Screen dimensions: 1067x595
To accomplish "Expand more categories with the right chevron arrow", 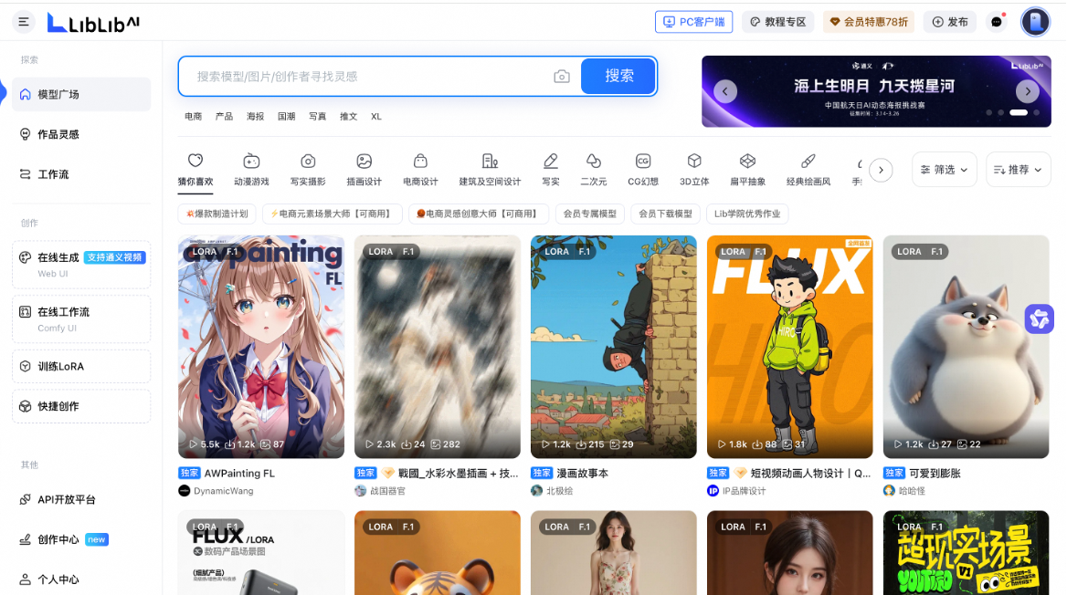I will tap(881, 169).
